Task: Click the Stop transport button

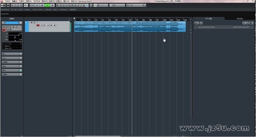Action: point(42,5)
